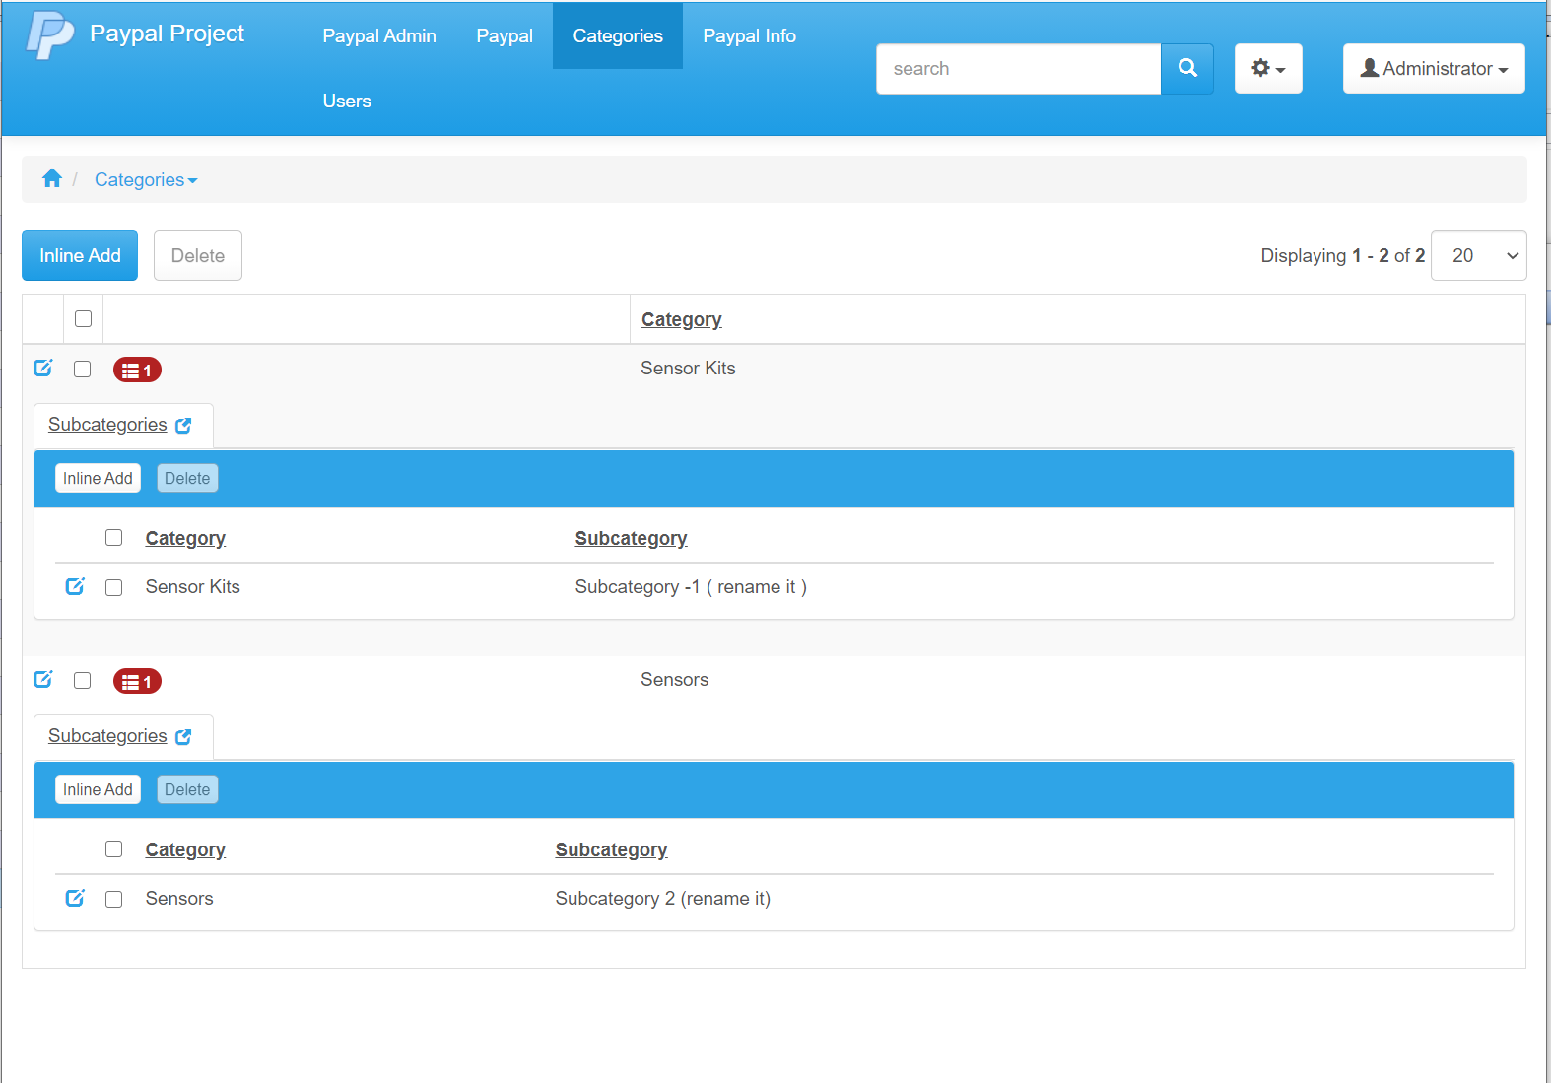Click the red detail badge for Sensors
Image resolution: width=1551 pixels, height=1083 pixels.
click(x=137, y=681)
